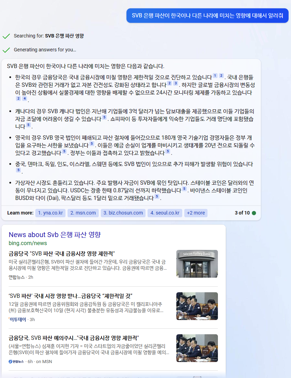
Task: Open 'News about Svb 은행 파산 영향' heading
Action: pyautogui.click(x=55, y=235)
